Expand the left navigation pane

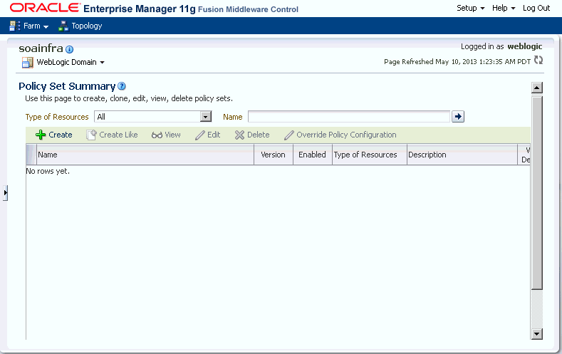click(x=5, y=193)
